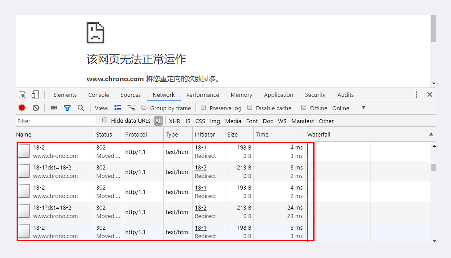Screen dimensions: 451x258
Task: Open DevTools three-dot customize menu
Action: (x=416, y=95)
